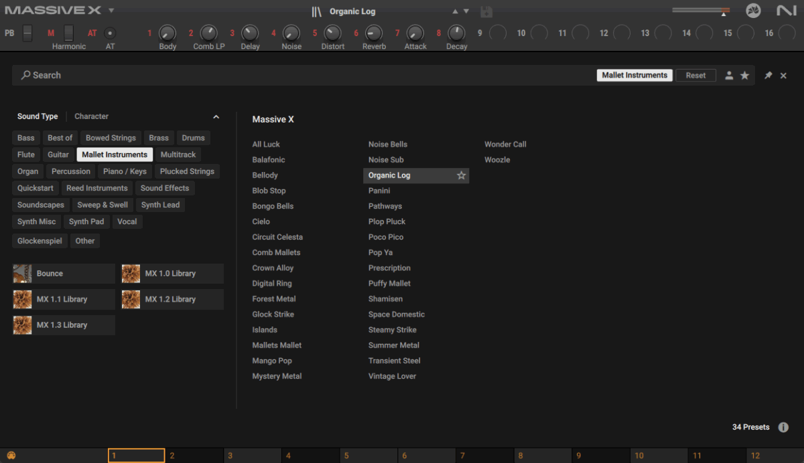Select the MX 1.2 Library
This screenshot has width=804, height=463.
(x=172, y=299)
